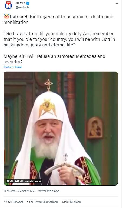Click the small wall icon painting in video

click(95, 128)
